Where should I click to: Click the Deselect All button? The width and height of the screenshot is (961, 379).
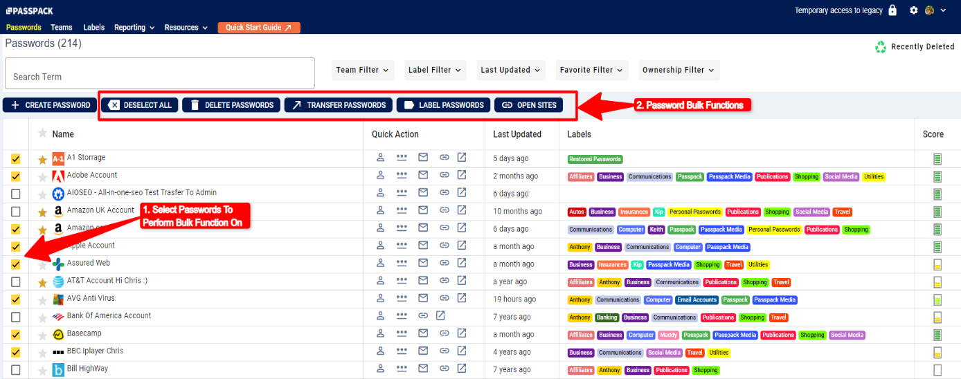click(140, 105)
